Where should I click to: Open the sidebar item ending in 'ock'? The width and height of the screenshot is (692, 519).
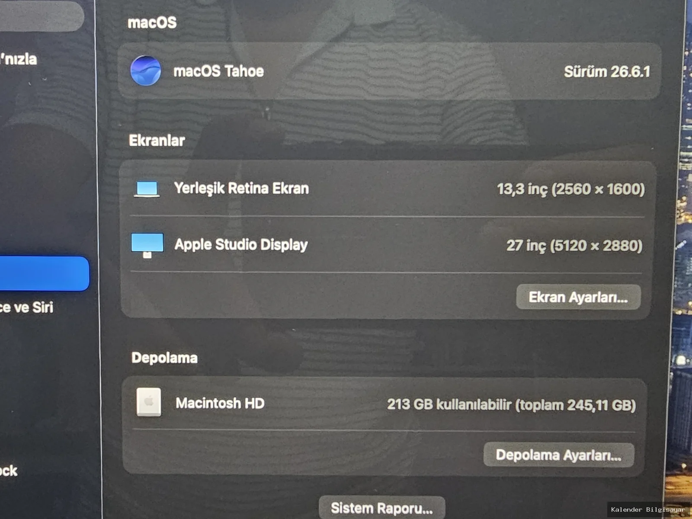click(9, 471)
